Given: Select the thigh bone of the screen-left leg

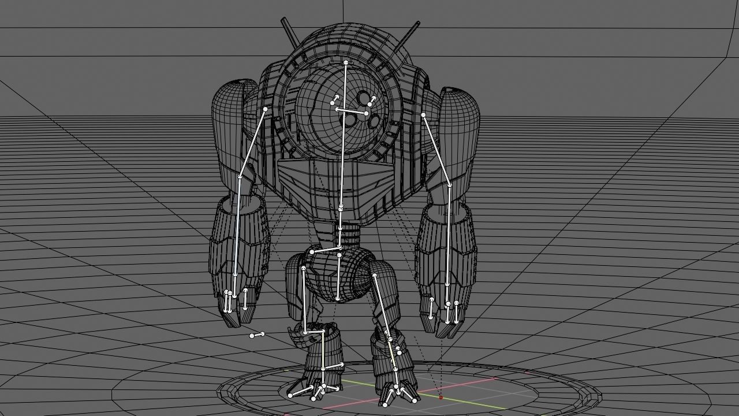Looking at the screenshot, I should (x=304, y=300).
